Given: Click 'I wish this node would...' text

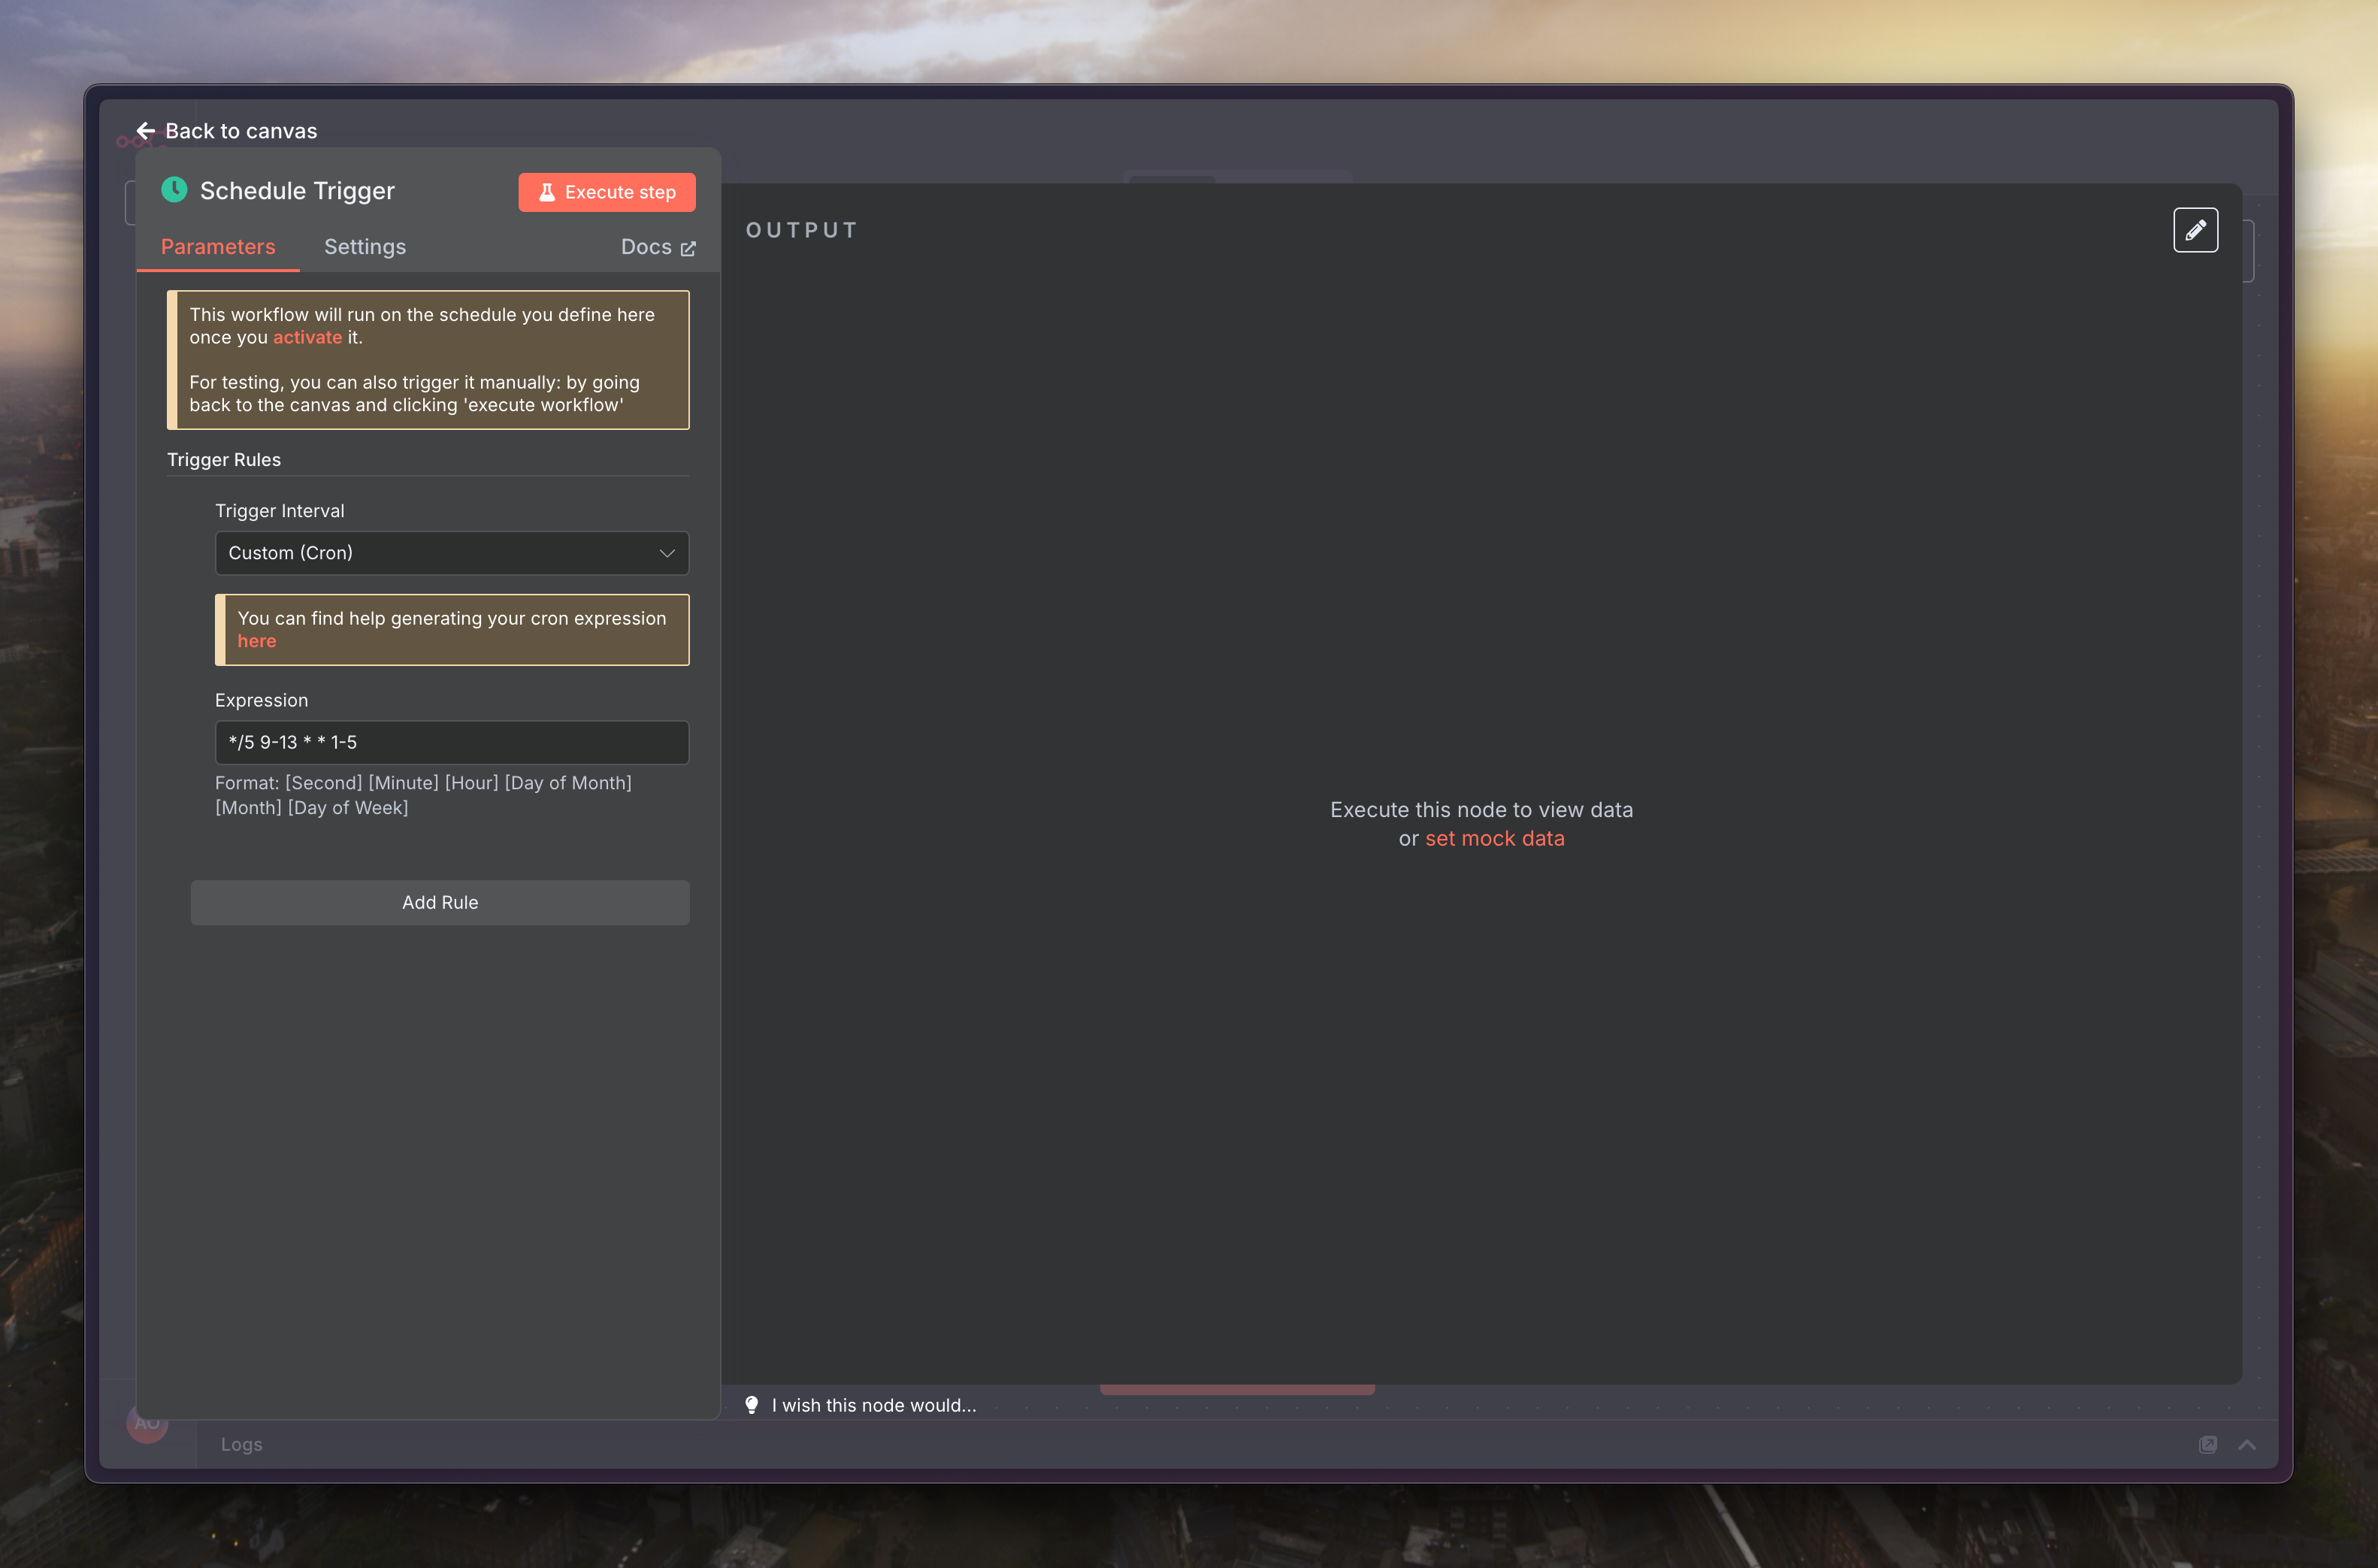Looking at the screenshot, I should pyautogui.click(x=873, y=1405).
